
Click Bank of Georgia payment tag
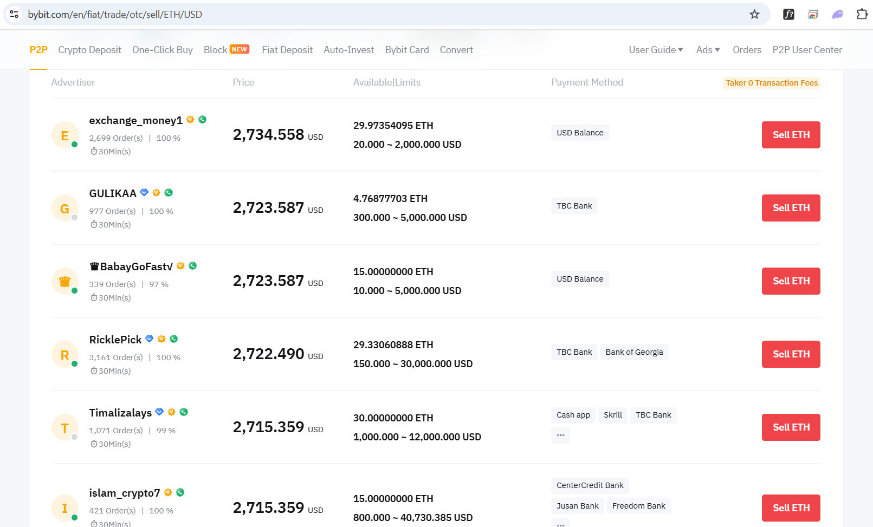(x=634, y=352)
